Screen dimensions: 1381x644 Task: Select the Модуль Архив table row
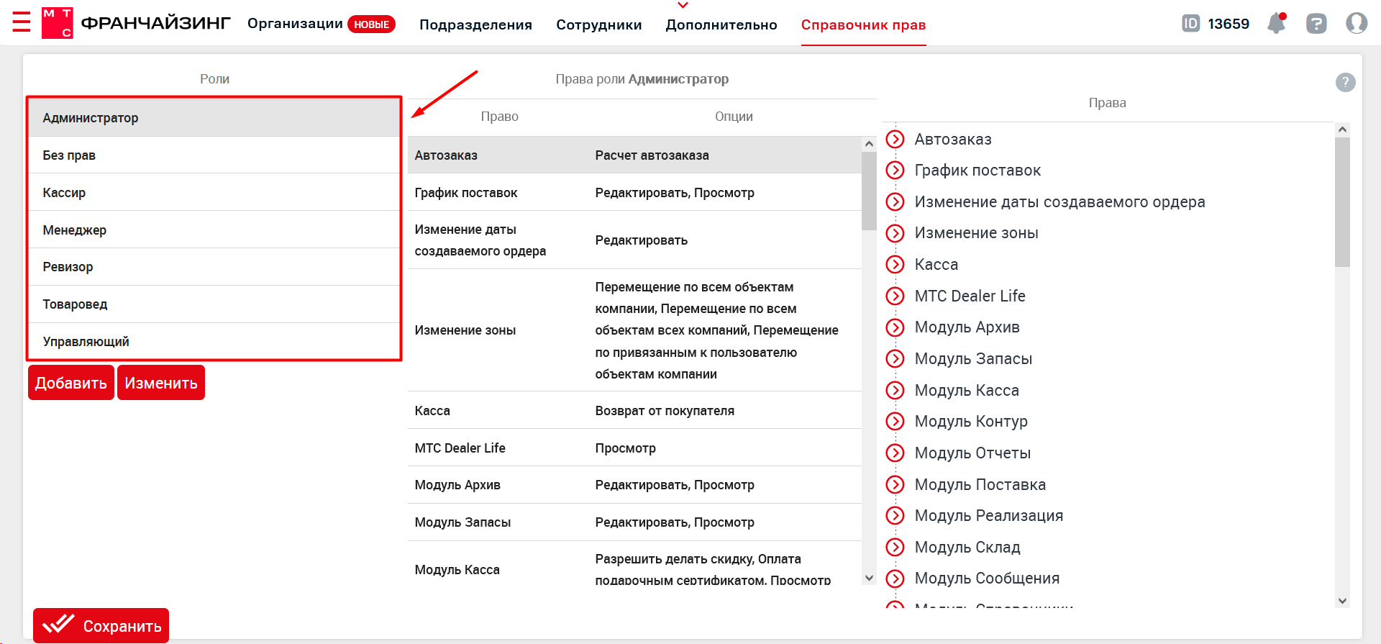(x=634, y=485)
